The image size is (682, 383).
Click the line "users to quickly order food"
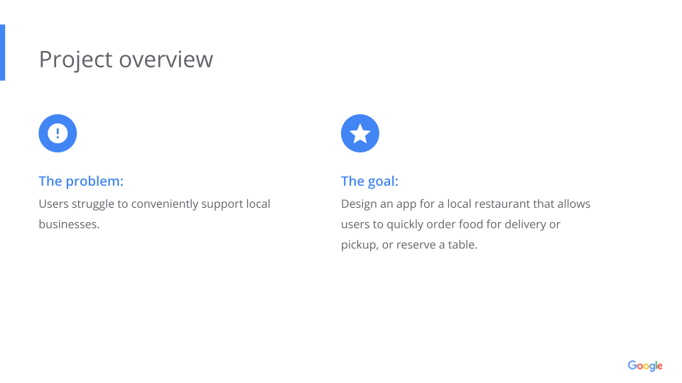coord(450,225)
